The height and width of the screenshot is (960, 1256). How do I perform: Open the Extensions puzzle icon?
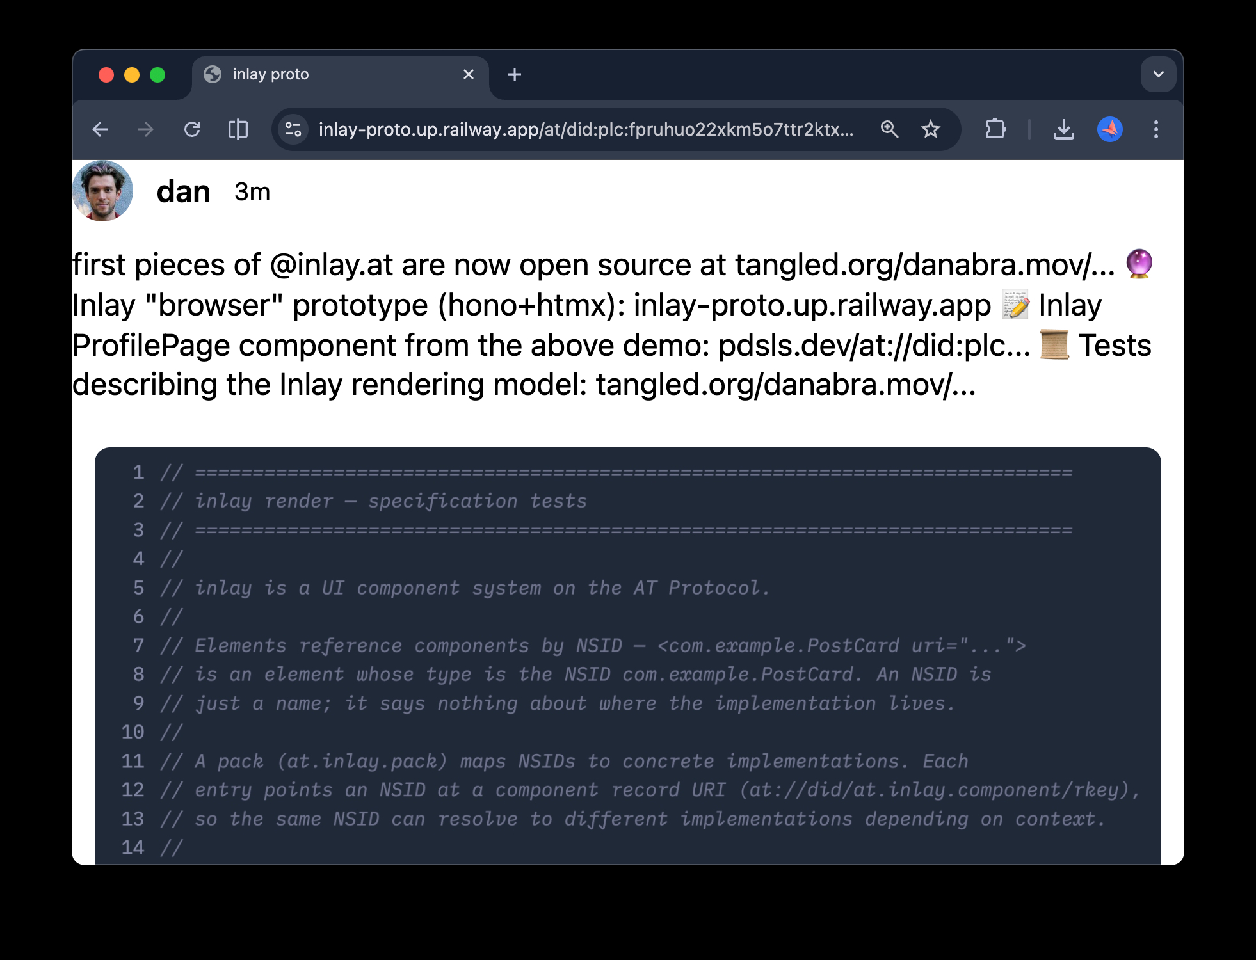995,130
